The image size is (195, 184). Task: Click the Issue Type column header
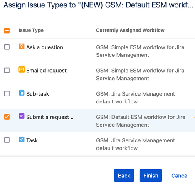tap(31, 30)
